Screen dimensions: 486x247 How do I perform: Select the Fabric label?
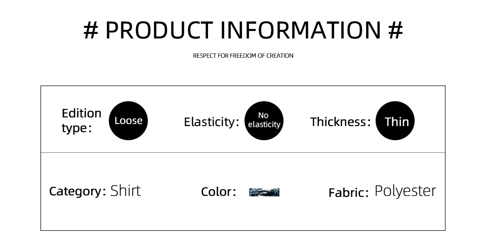click(349, 193)
